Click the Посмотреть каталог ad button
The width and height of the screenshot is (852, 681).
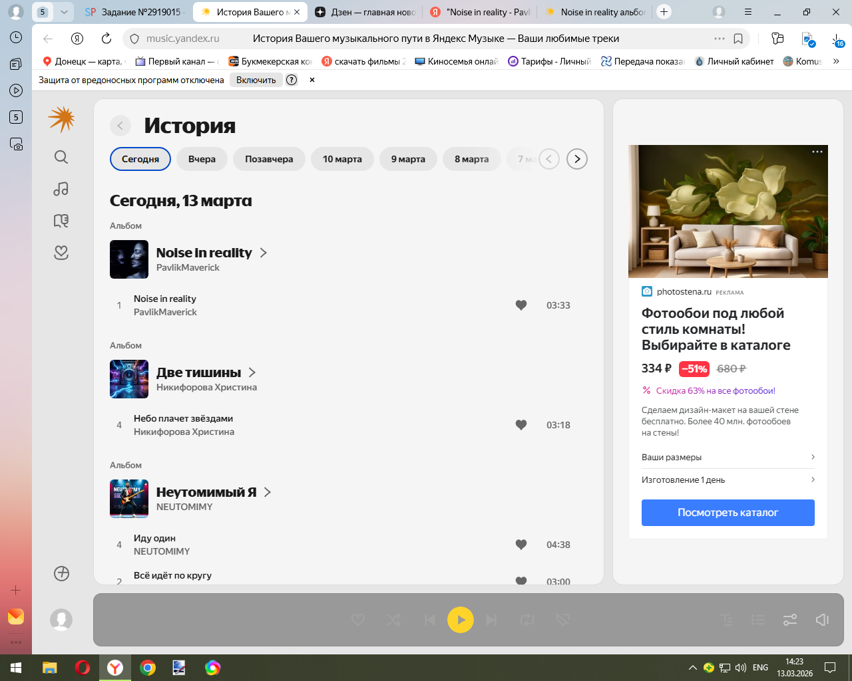(x=728, y=513)
